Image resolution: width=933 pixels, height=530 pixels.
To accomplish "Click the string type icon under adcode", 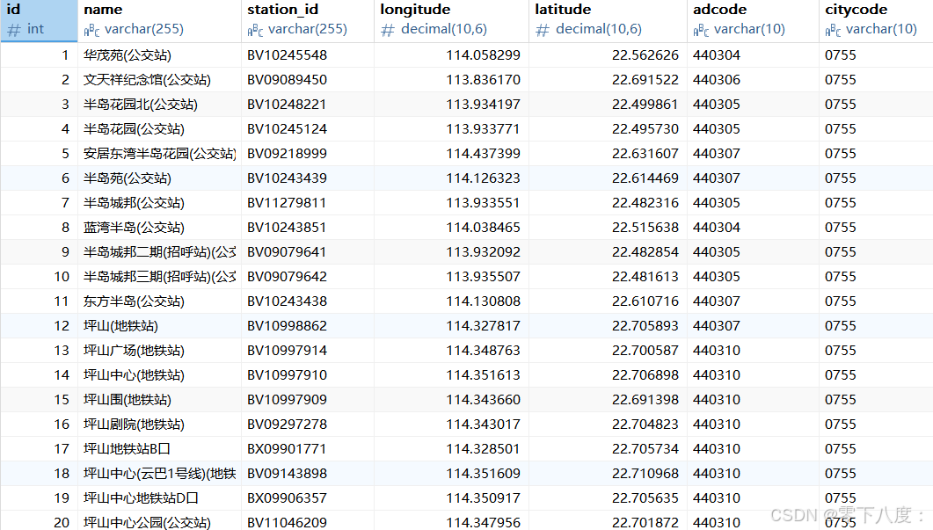I will coord(701,31).
